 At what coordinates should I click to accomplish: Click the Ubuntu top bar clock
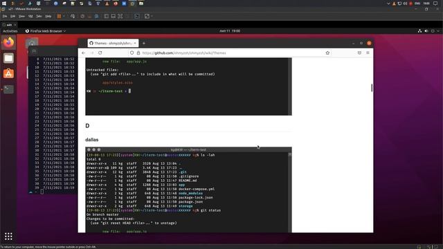[x=230, y=31]
